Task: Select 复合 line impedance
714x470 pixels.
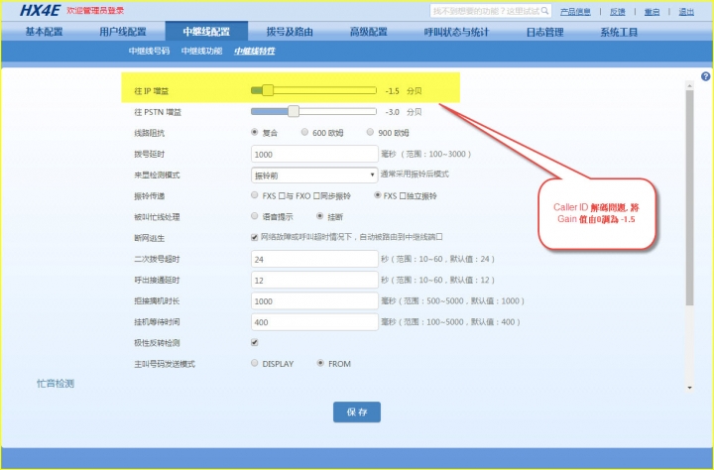Action: pyautogui.click(x=255, y=132)
